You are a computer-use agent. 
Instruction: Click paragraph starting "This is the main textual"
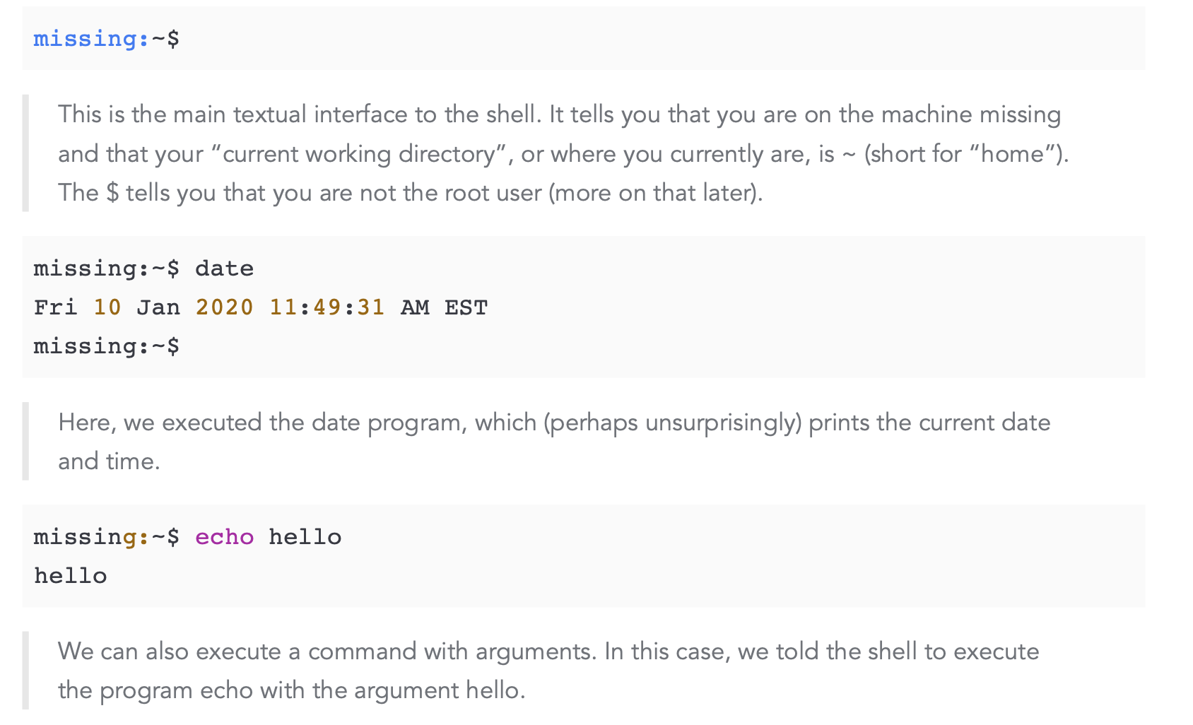pyautogui.click(x=563, y=153)
